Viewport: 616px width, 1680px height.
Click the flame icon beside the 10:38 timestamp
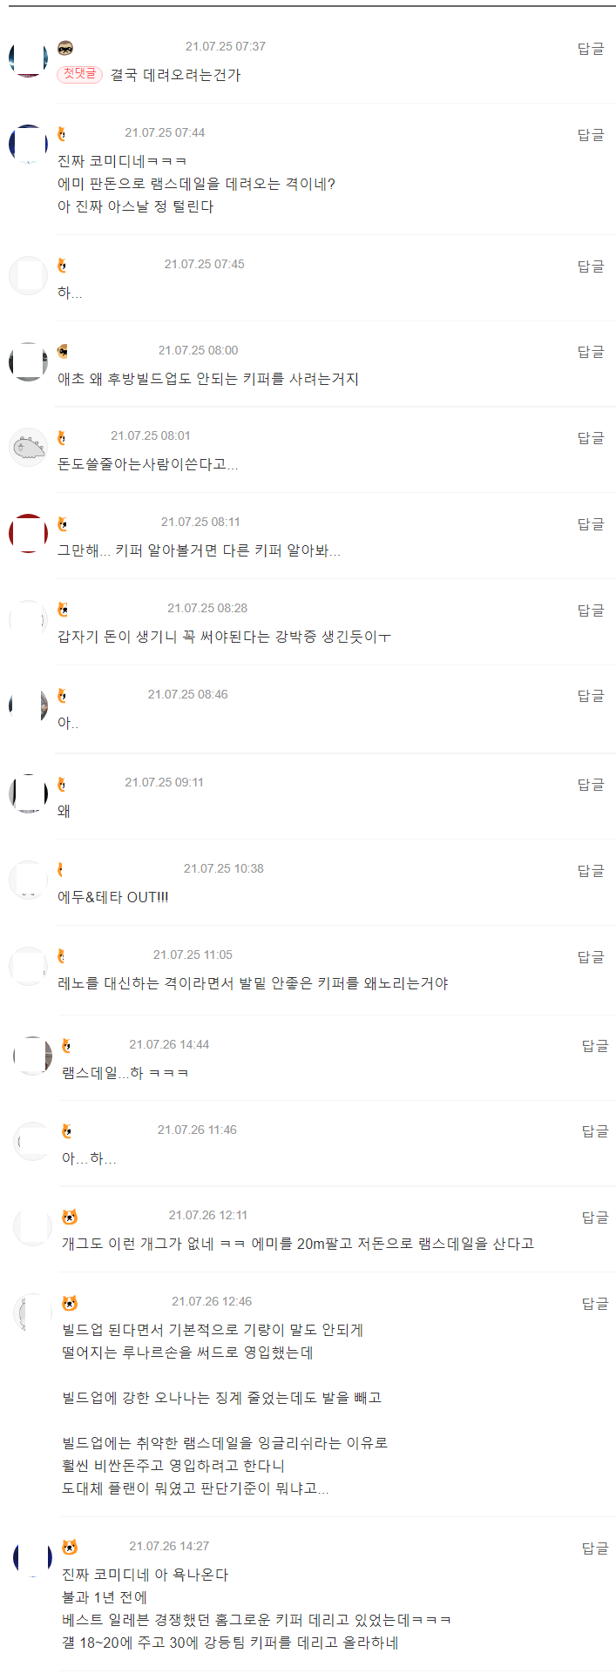[x=60, y=869]
